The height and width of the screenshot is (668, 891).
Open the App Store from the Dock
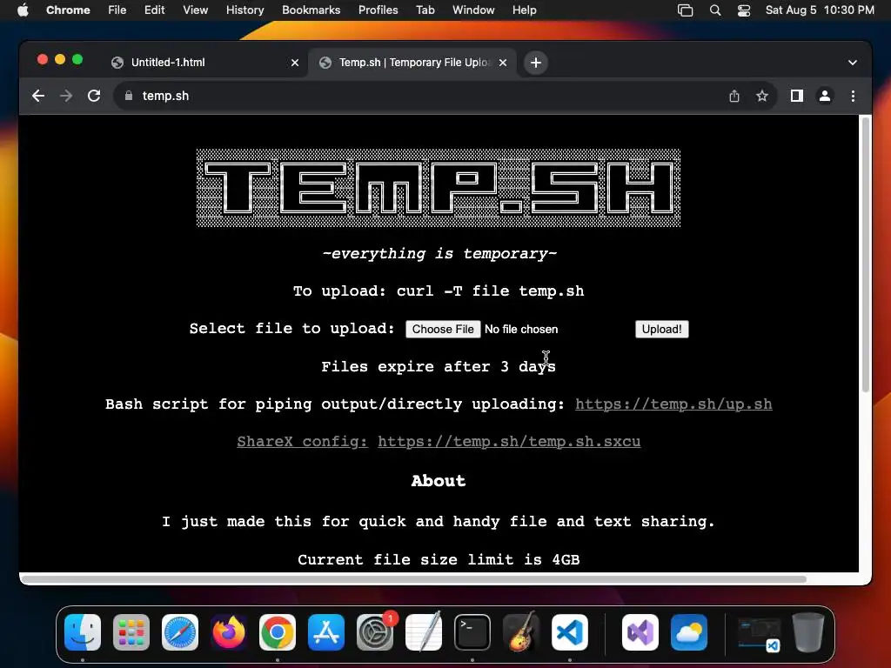(326, 632)
